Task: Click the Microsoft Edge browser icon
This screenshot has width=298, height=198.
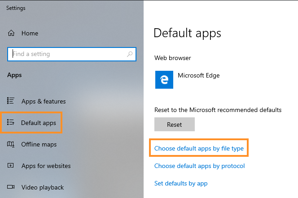Action: 164,80
